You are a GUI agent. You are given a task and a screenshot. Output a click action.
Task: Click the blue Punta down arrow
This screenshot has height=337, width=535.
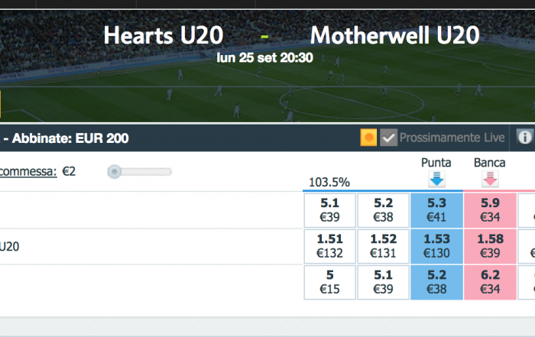pyautogui.click(x=436, y=179)
